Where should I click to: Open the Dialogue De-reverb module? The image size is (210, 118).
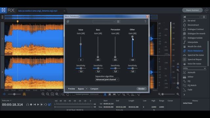[x=196, y=33]
